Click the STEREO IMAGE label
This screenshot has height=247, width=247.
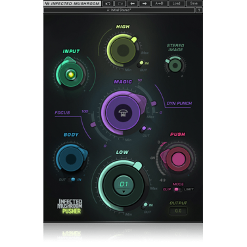click(x=175, y=47)
